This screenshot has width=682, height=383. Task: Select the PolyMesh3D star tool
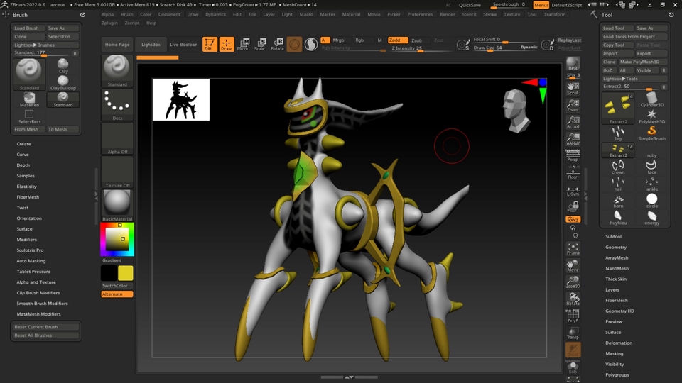click(x=651, y=116)
